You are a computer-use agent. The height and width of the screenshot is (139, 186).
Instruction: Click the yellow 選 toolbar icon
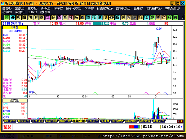[42, 18]
